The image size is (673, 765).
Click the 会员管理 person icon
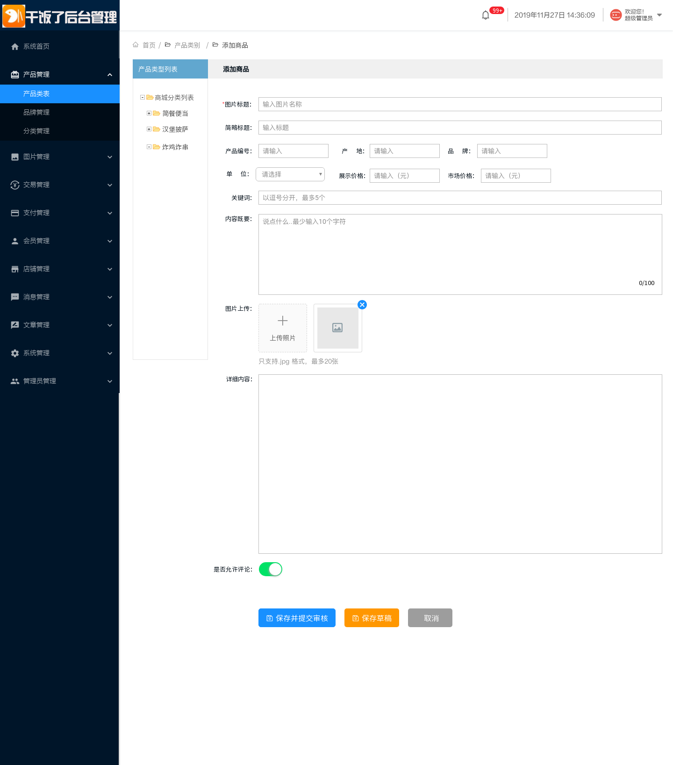(15, 241)
